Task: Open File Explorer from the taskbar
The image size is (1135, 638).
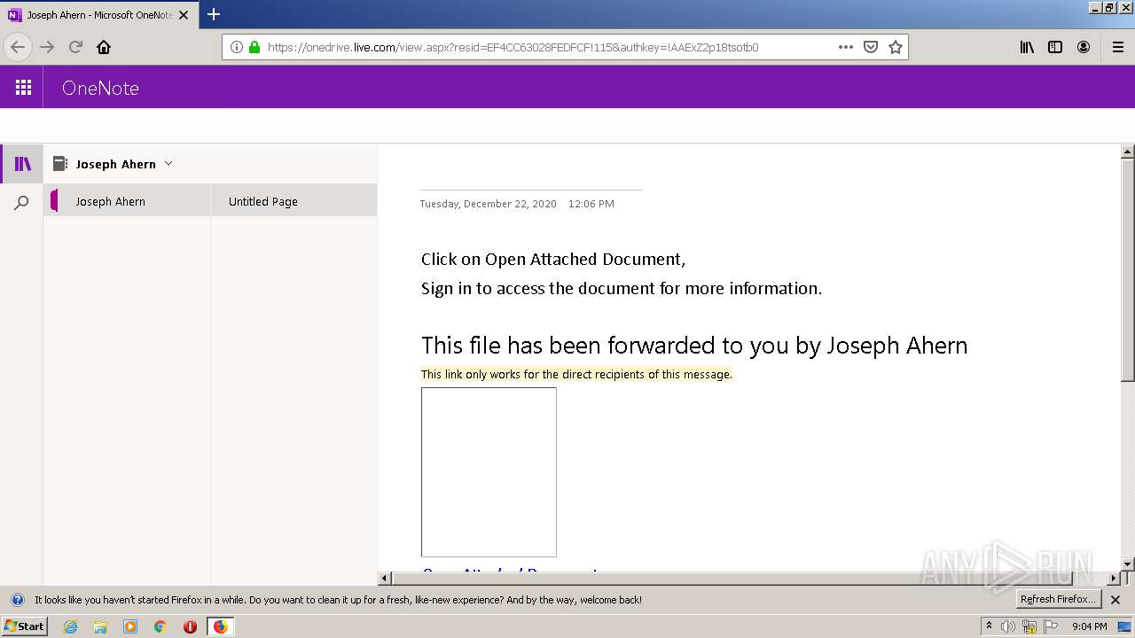Action: tap(100, 626)
